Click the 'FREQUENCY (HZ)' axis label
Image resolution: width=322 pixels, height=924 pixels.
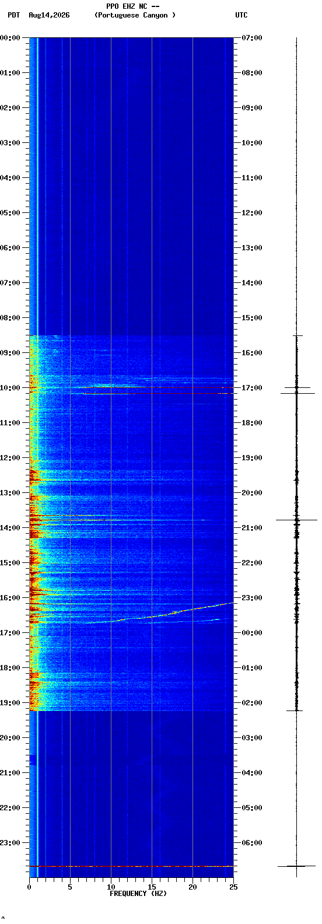click(138, 894)
